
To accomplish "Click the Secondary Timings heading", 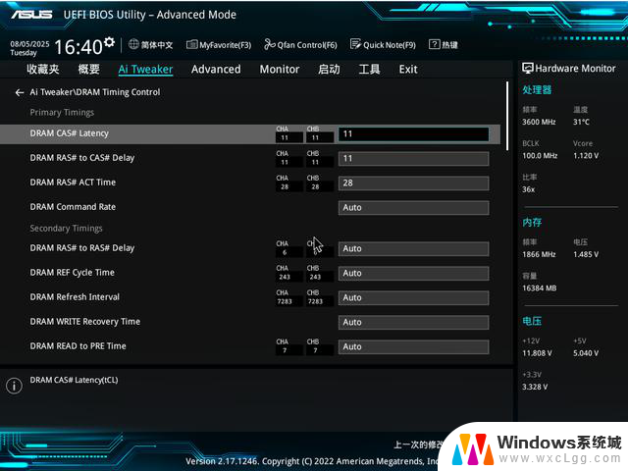I will pos(66,229).
